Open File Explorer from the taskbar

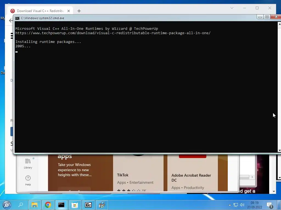coord(34,205)
